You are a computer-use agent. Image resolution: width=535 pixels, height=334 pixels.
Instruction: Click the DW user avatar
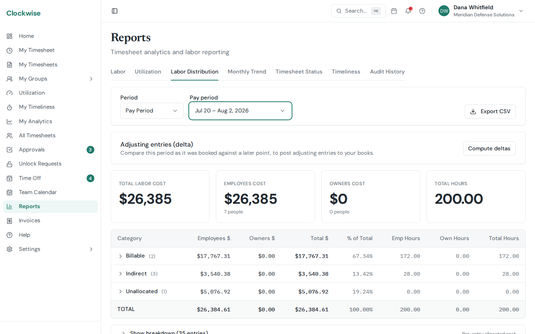tap(444, 11)
